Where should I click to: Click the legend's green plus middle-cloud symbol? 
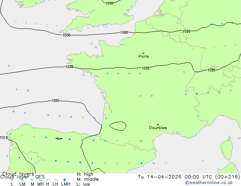(32, 180)
